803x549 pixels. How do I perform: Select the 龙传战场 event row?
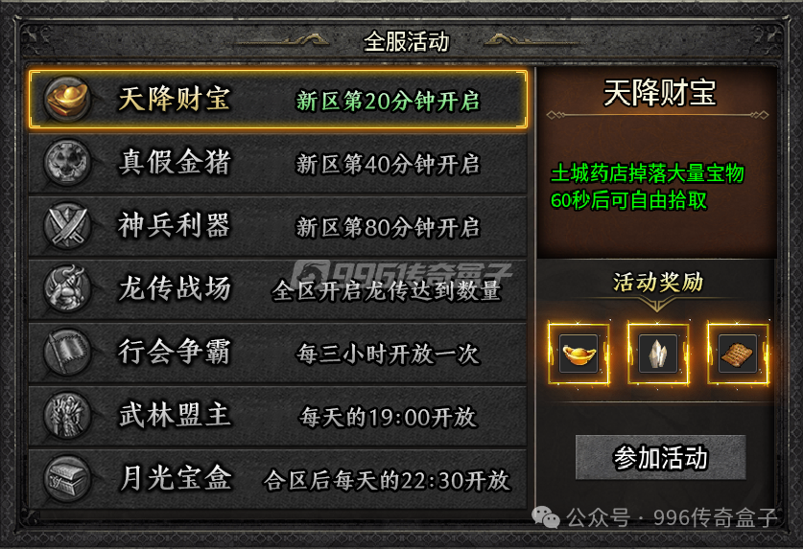coord(277,289)
